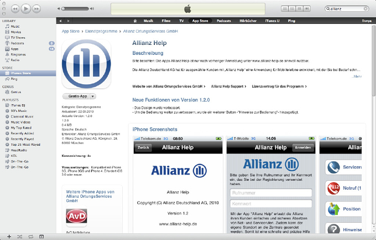
Task: Select iTunes Store in the sidebar
Action: (x=28, y=73)
